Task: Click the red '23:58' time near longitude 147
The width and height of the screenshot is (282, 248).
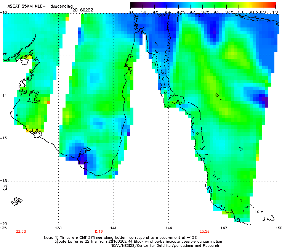Action: (204, 232)
